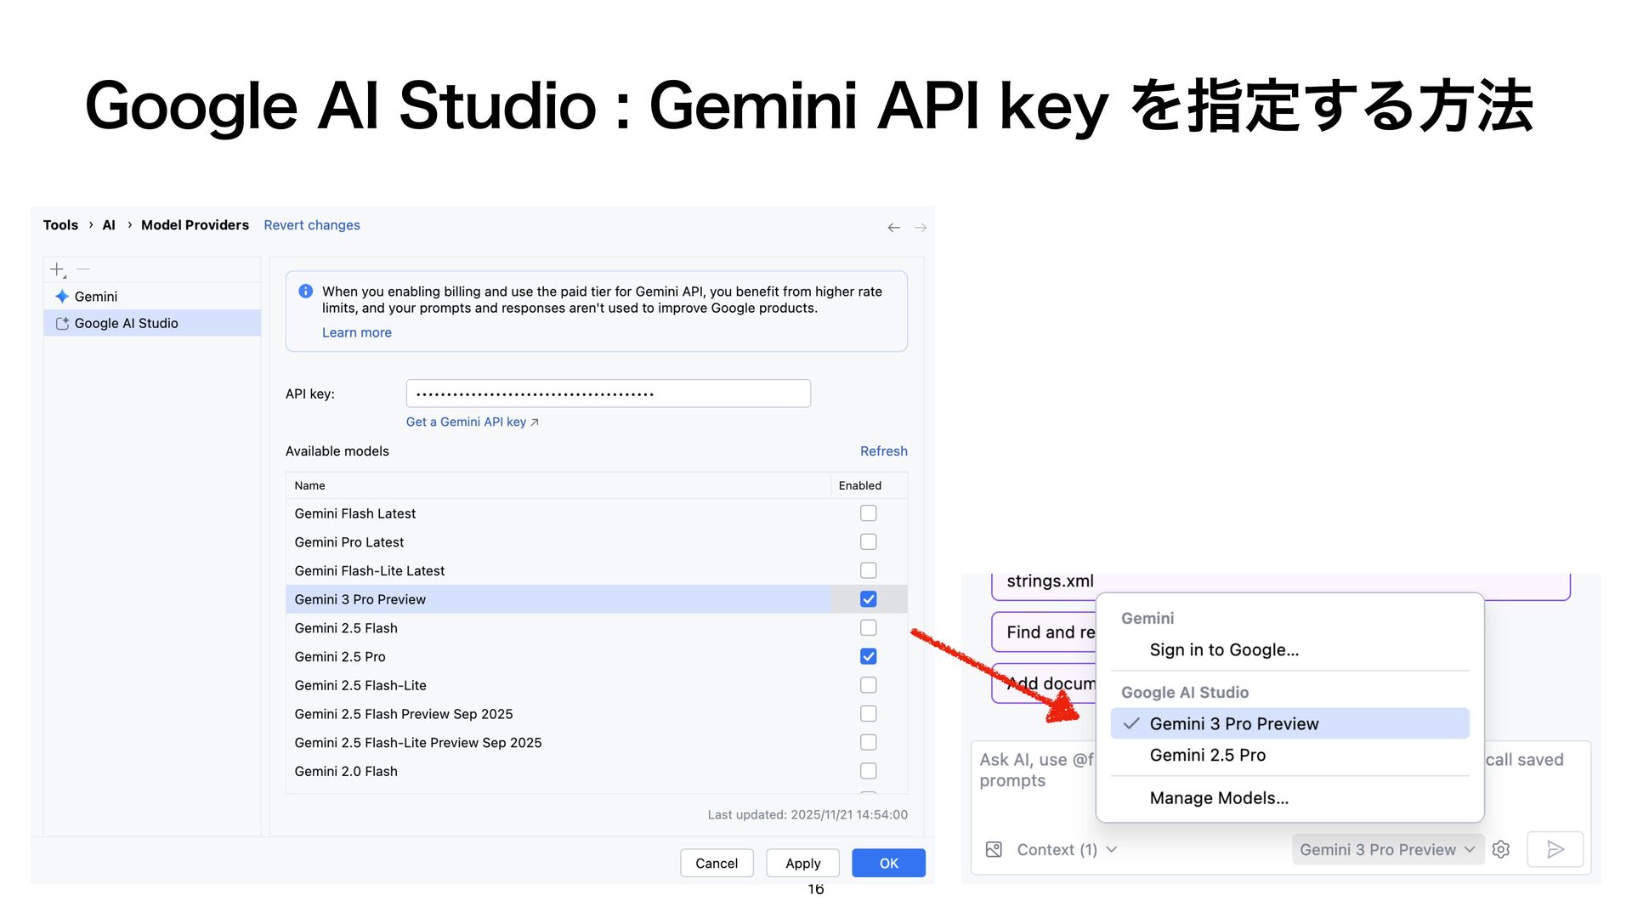This screenshot has width=1632, height=918.
Task: Focus the API key input field
Action: 608,394
